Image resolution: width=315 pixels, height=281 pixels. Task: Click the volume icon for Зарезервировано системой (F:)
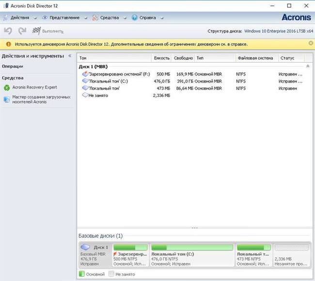[x=85, y=74]
